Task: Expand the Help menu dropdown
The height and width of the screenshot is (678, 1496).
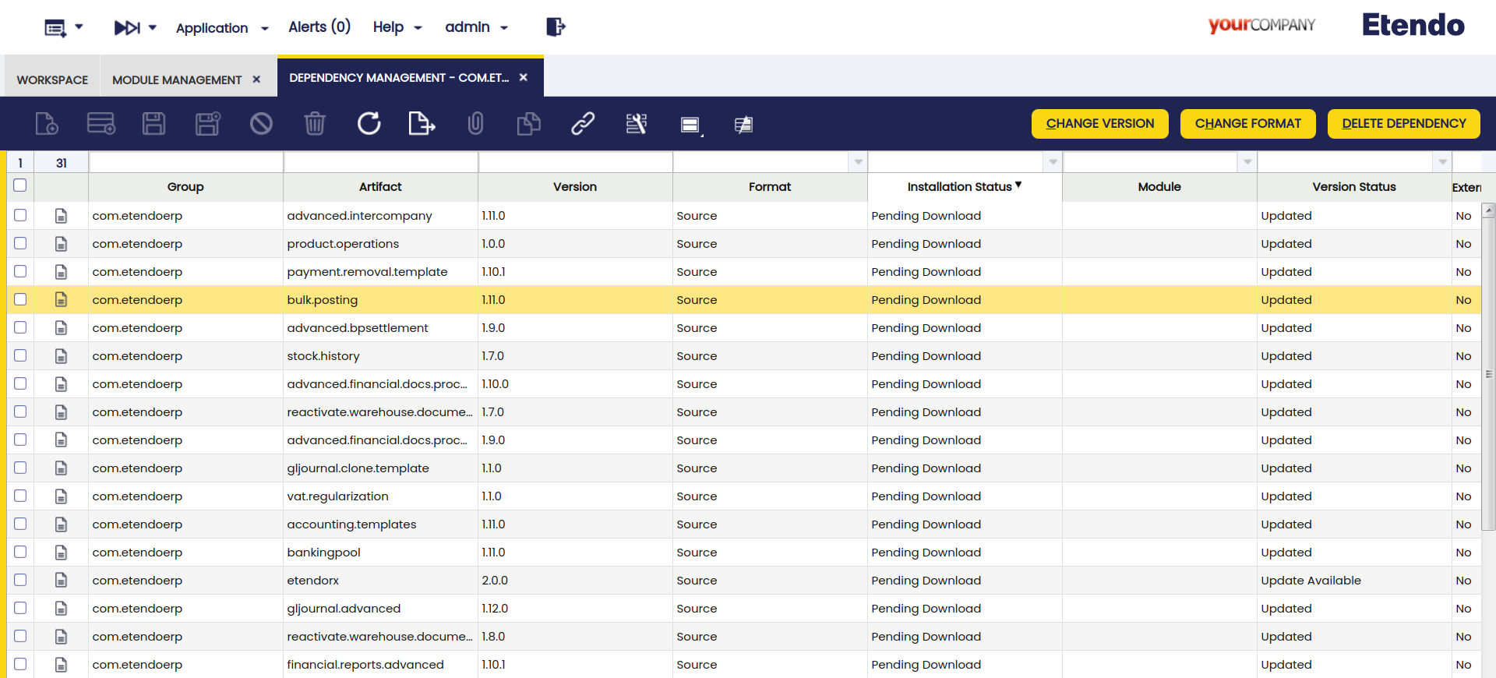Action: [x=397, y=27]
